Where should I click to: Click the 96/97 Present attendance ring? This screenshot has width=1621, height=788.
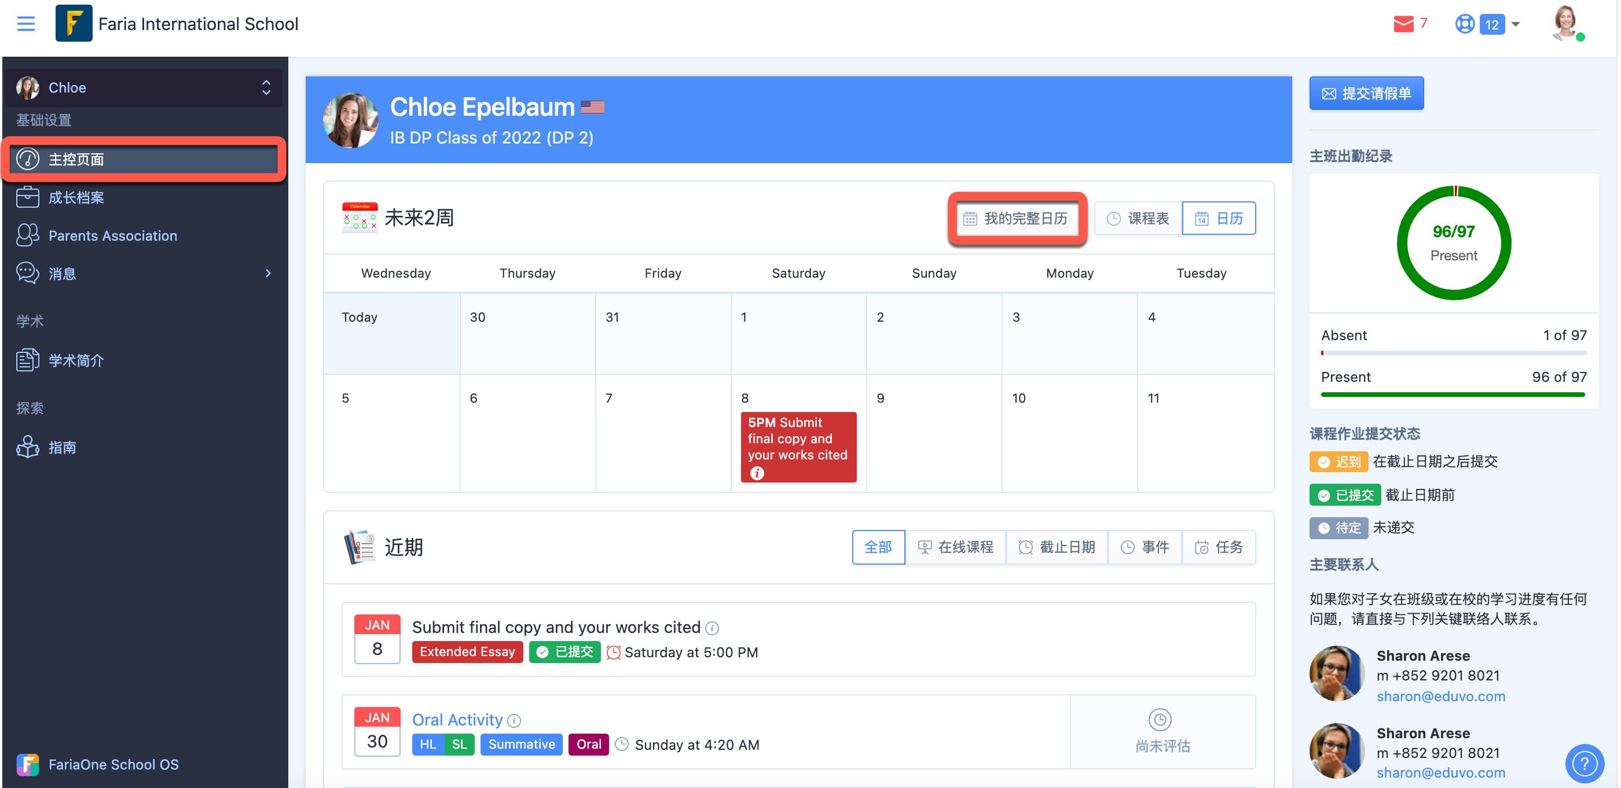(1454, 242)
